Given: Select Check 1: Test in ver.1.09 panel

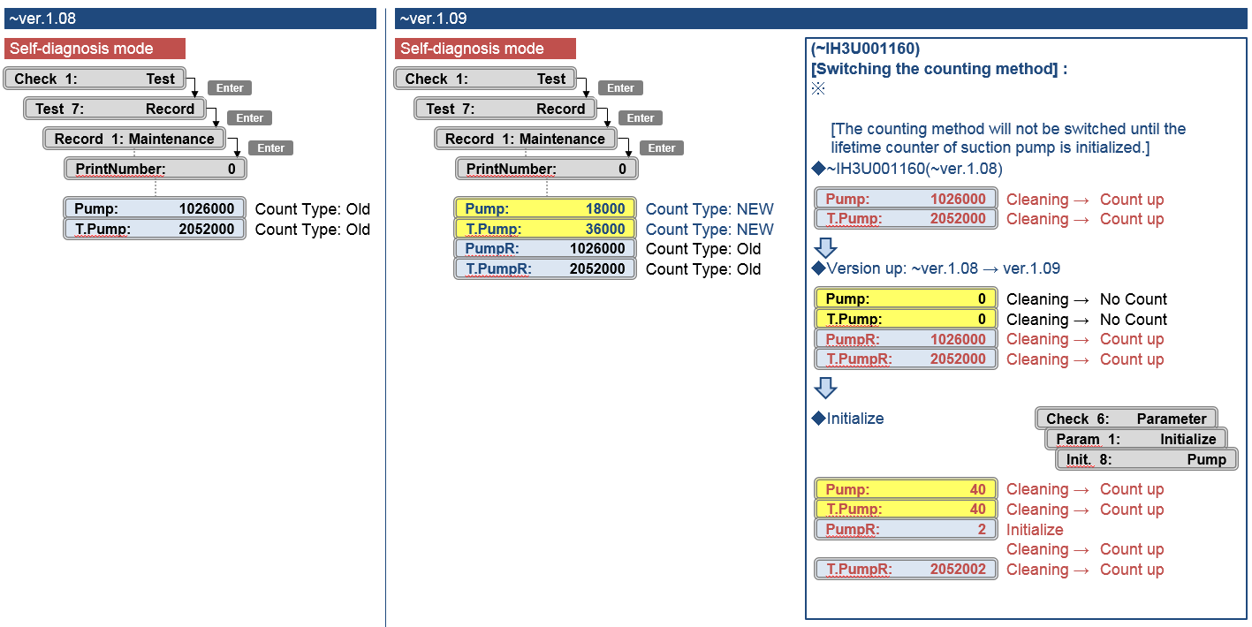Looking at the screenshot, I should coord(485,79).
